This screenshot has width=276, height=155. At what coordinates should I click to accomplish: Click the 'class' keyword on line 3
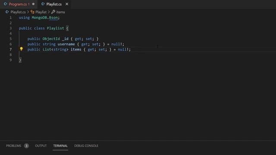(x=39, y=28)
